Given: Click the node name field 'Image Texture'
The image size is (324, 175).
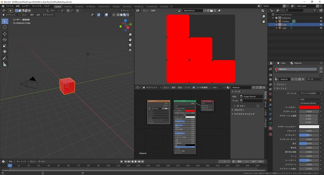Looking at the screenshot, I should [251, 96].
